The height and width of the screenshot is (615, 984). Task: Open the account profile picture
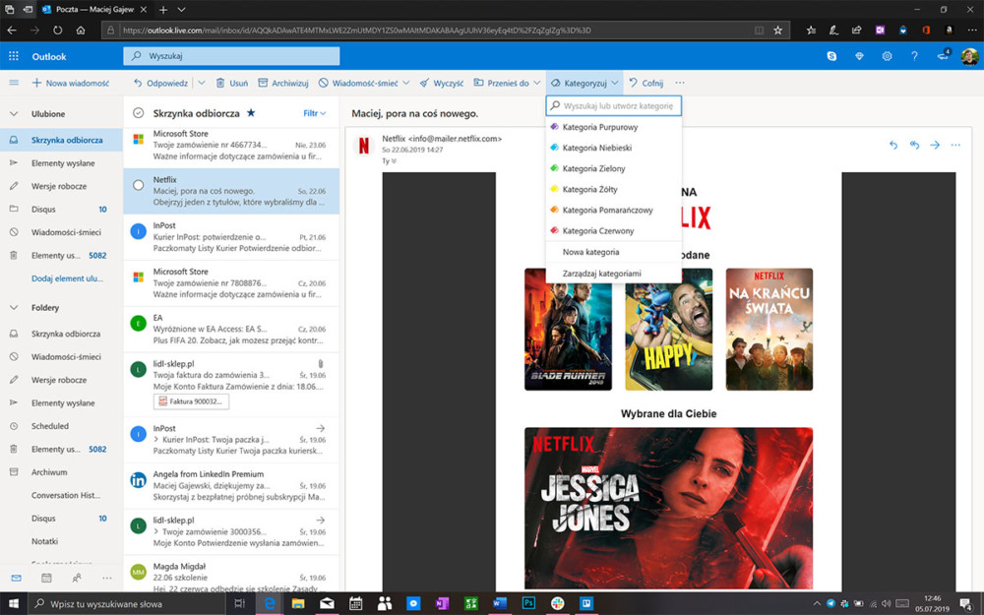click(x=969, y=56)
